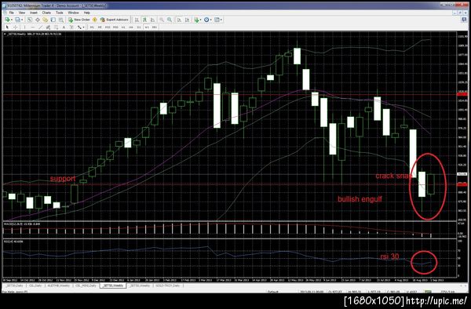Open the Strategy Tester icon

[x=61, y=20]
